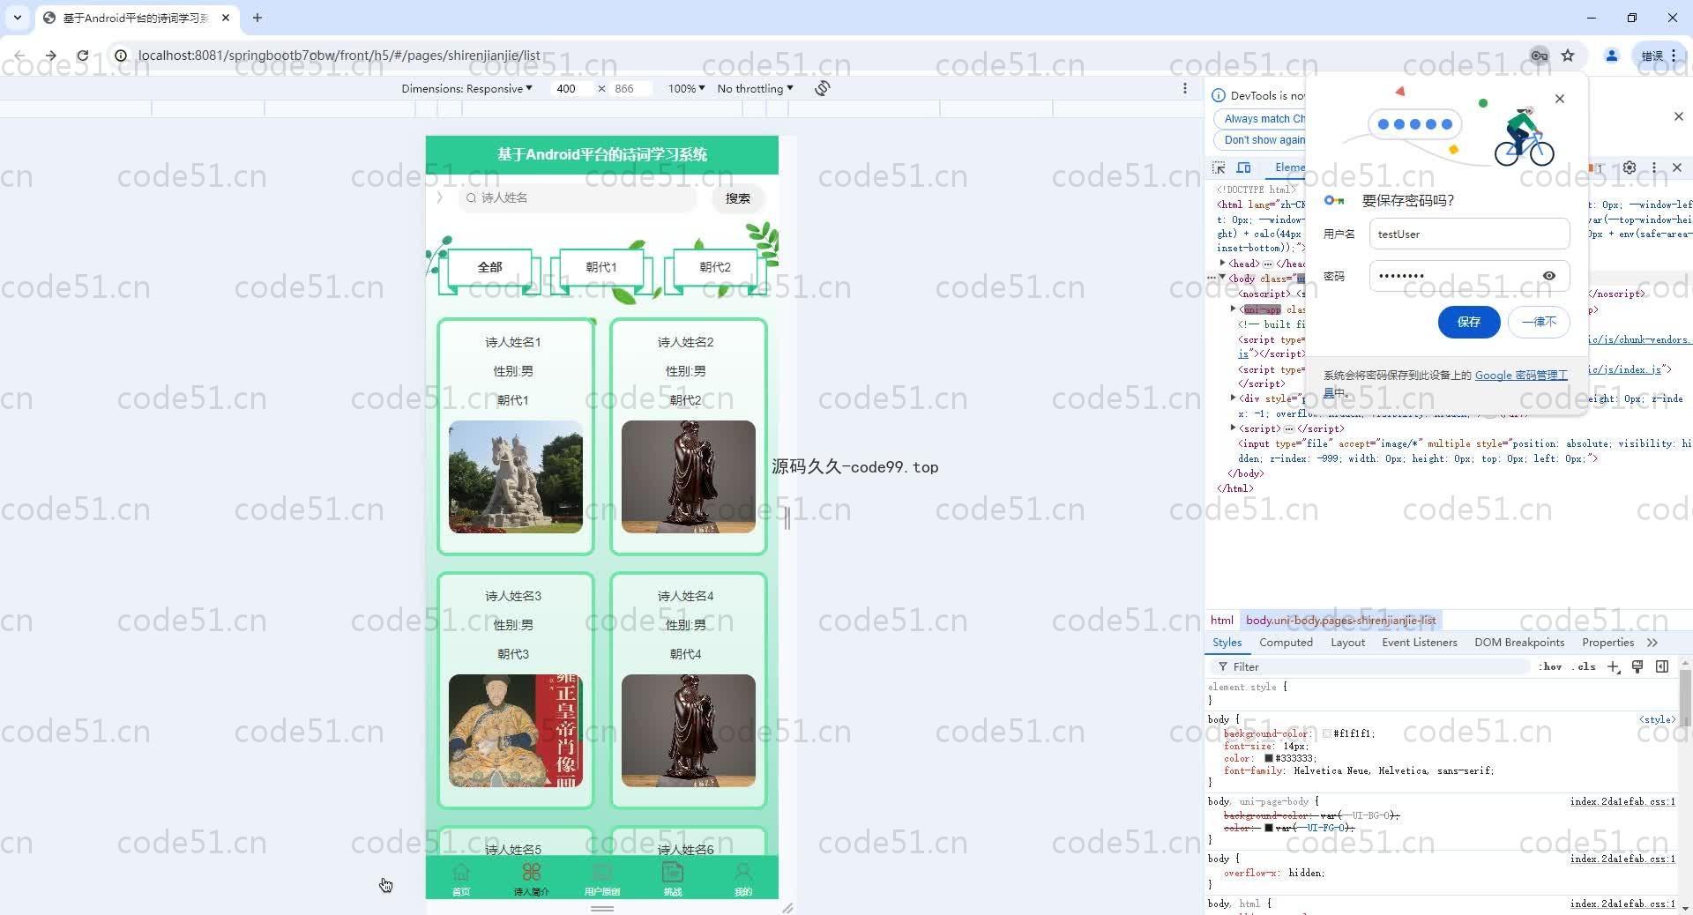The image size is (1693, 915).
Task: Open the No throttling dropdown
Action: point(755,88)
